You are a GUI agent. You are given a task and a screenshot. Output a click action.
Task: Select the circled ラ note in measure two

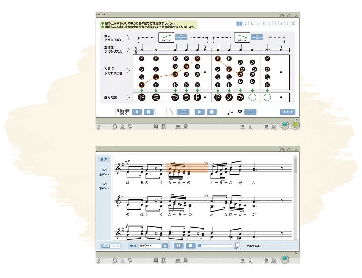pos(186,66)
